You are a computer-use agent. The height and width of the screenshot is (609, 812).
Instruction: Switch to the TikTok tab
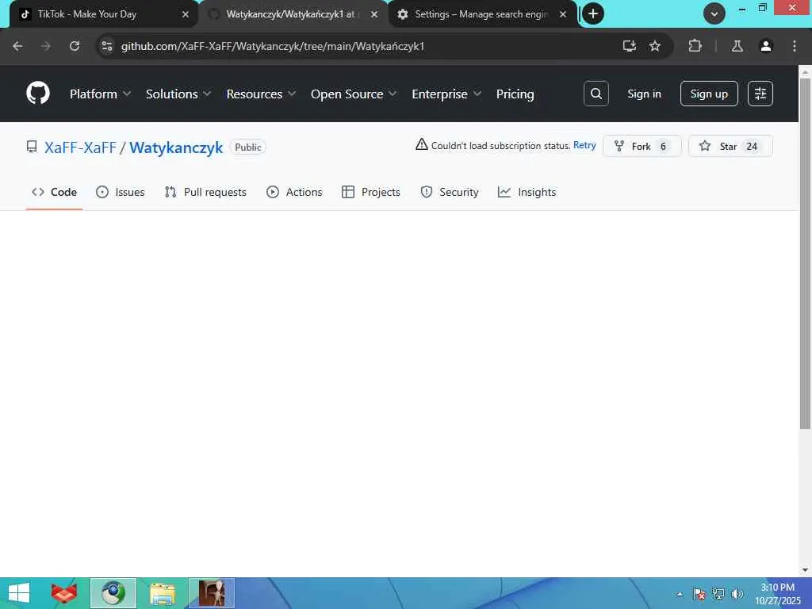click(x=103, y=14)
